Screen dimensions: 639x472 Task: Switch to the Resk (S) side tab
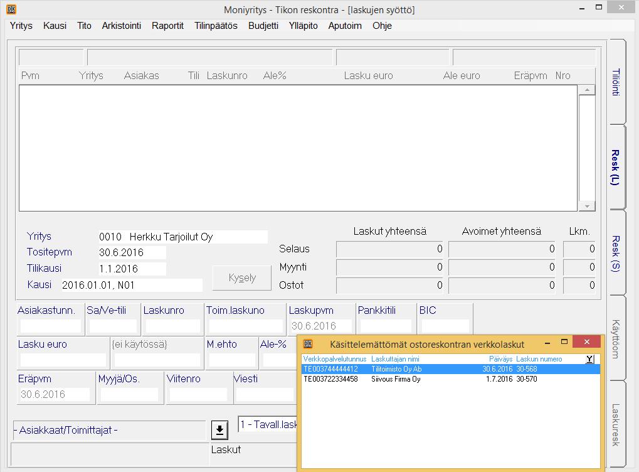(x=616, y=253)
